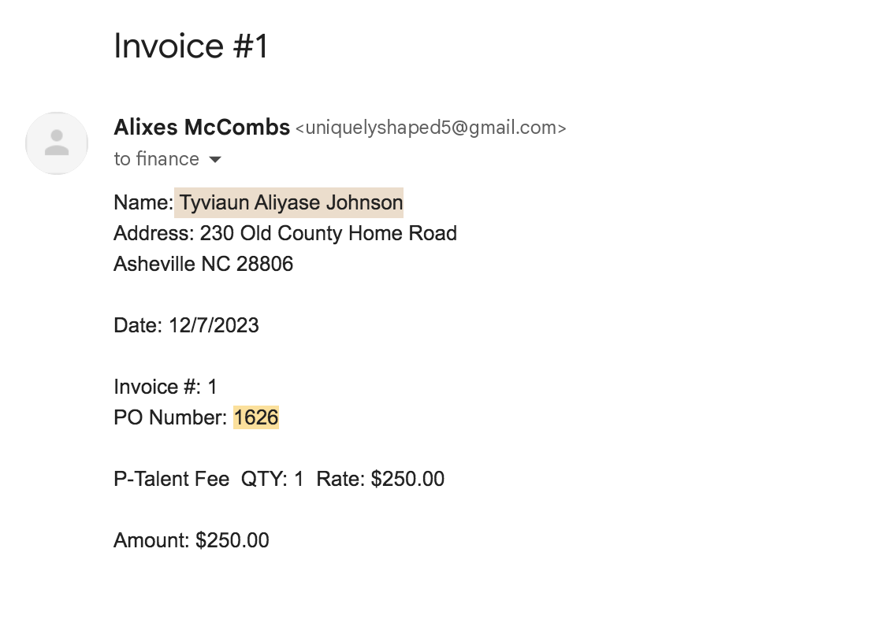Click highlighted name Tyviaun Aliyase Johnson
The width and height of the screenshot is (889, 619).
pos(291,202)
